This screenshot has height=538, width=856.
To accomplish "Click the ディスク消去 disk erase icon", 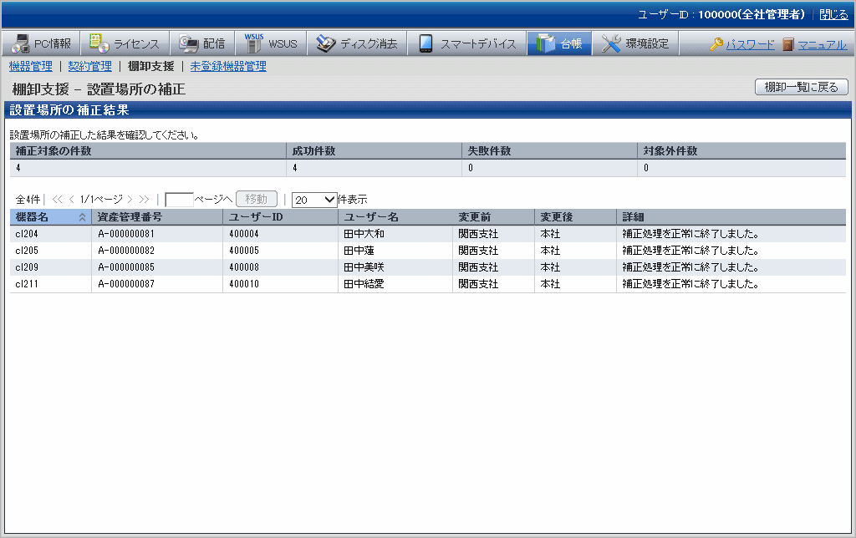I will coord(325,44).
